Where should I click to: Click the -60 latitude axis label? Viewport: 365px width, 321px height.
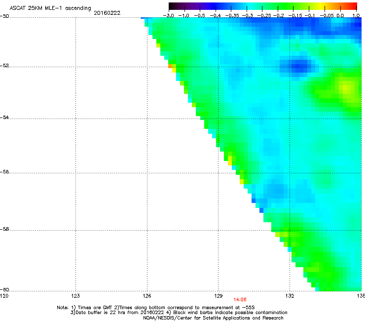[x=4, y=290]
